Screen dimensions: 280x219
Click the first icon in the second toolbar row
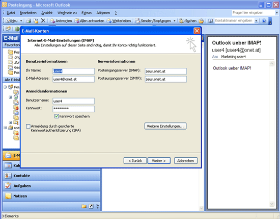(x=8, y=29)
